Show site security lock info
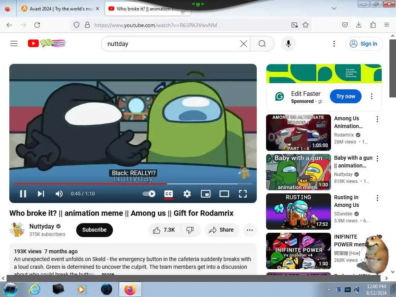396x297 pixels. tap(87, 25)
